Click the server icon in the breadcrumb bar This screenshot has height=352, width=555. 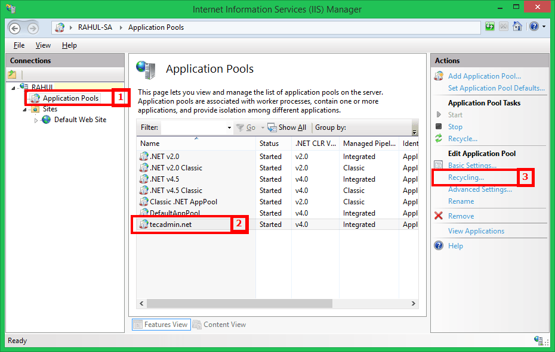(x=58, y=27)
